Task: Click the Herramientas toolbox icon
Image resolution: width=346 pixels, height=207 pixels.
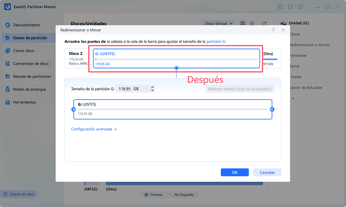Action: click(x=8, y=102)
